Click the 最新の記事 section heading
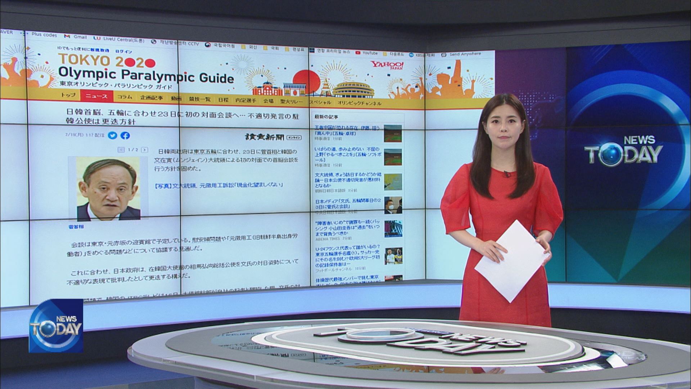This screenshot has height=389, width=691. [x=326, y=117]
